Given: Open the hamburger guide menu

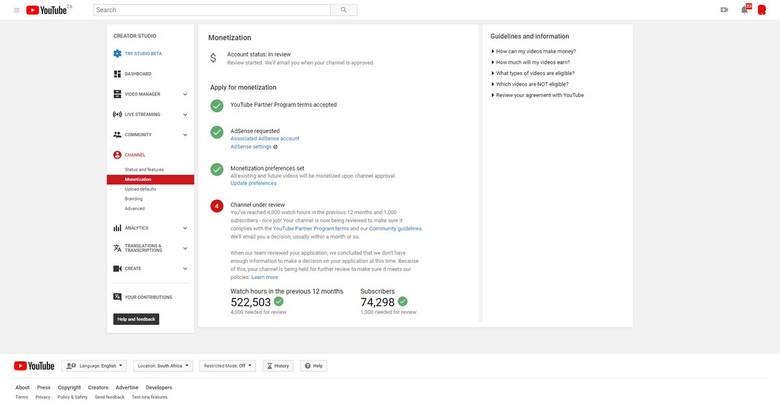Looking at the screenshot, I should 16,10.
